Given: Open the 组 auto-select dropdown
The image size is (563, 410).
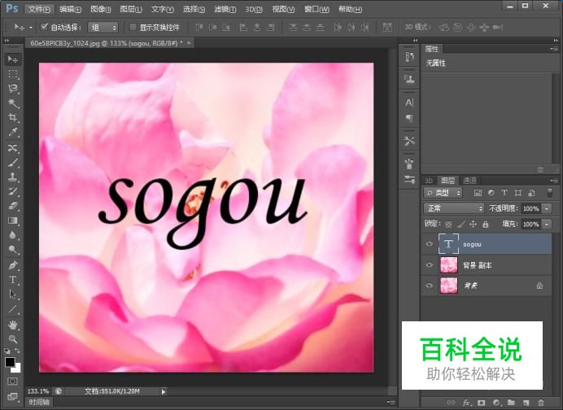Looking at the screenshot, I should coord(103,28).
